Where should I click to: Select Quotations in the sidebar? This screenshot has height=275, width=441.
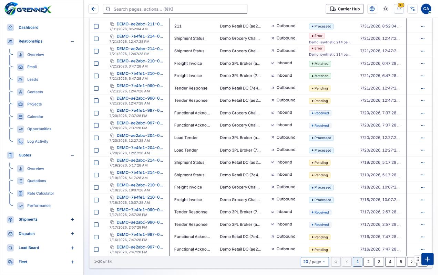37,181
